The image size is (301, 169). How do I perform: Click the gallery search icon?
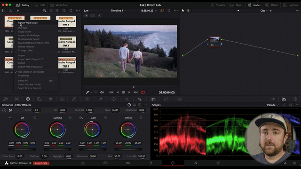pos(64,11)
